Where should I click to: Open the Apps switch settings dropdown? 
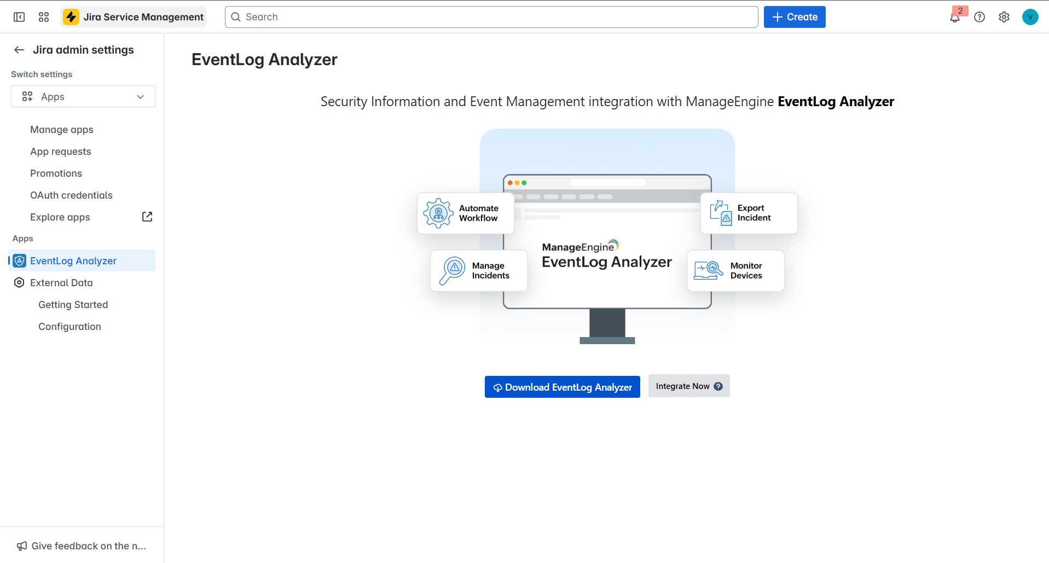pyautogui.click(x=83, y=96)
